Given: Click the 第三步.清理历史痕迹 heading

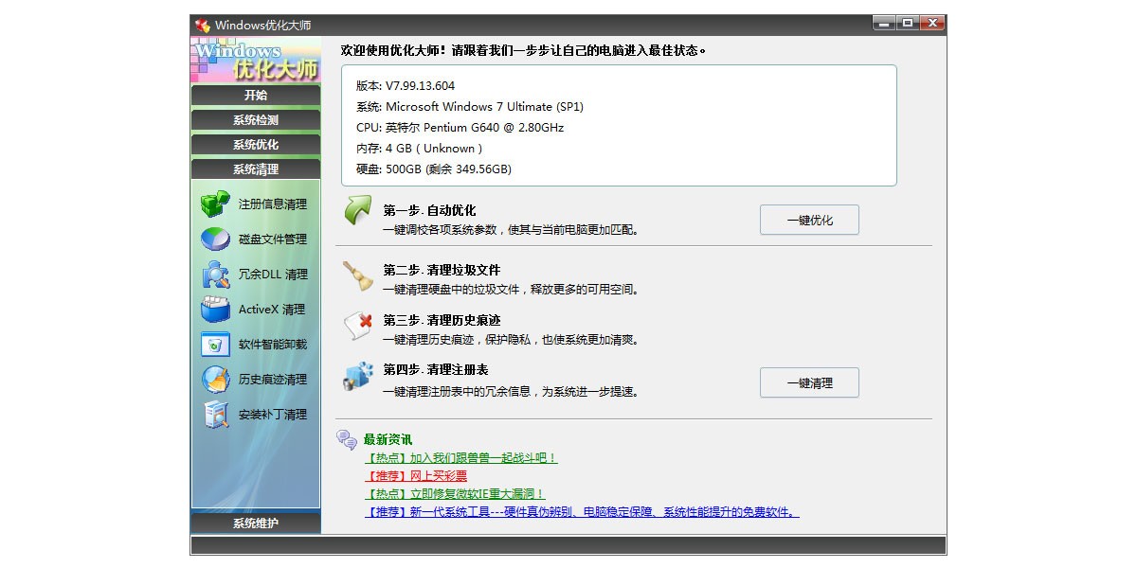Looking at the screenshot, I should pyautogui.click(x=442, y=320).
